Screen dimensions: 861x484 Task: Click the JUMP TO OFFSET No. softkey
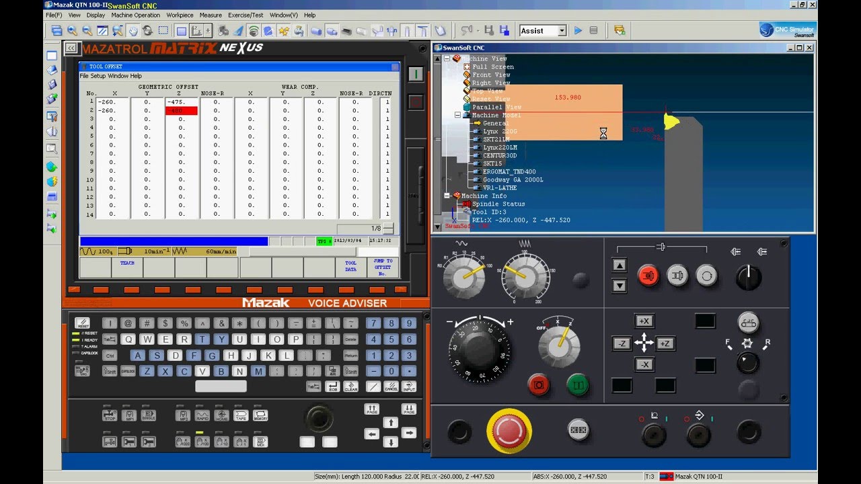(x=383, y=267)
